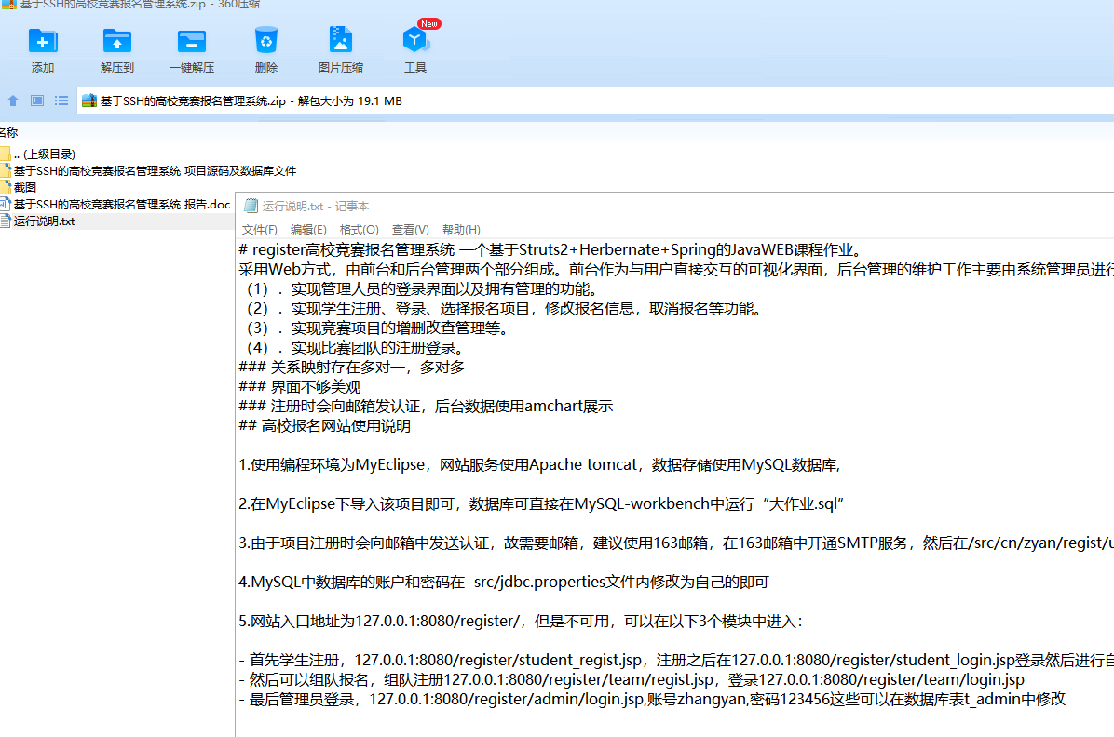Click the 360压缩 app icon in the title bar

point(8,5)
